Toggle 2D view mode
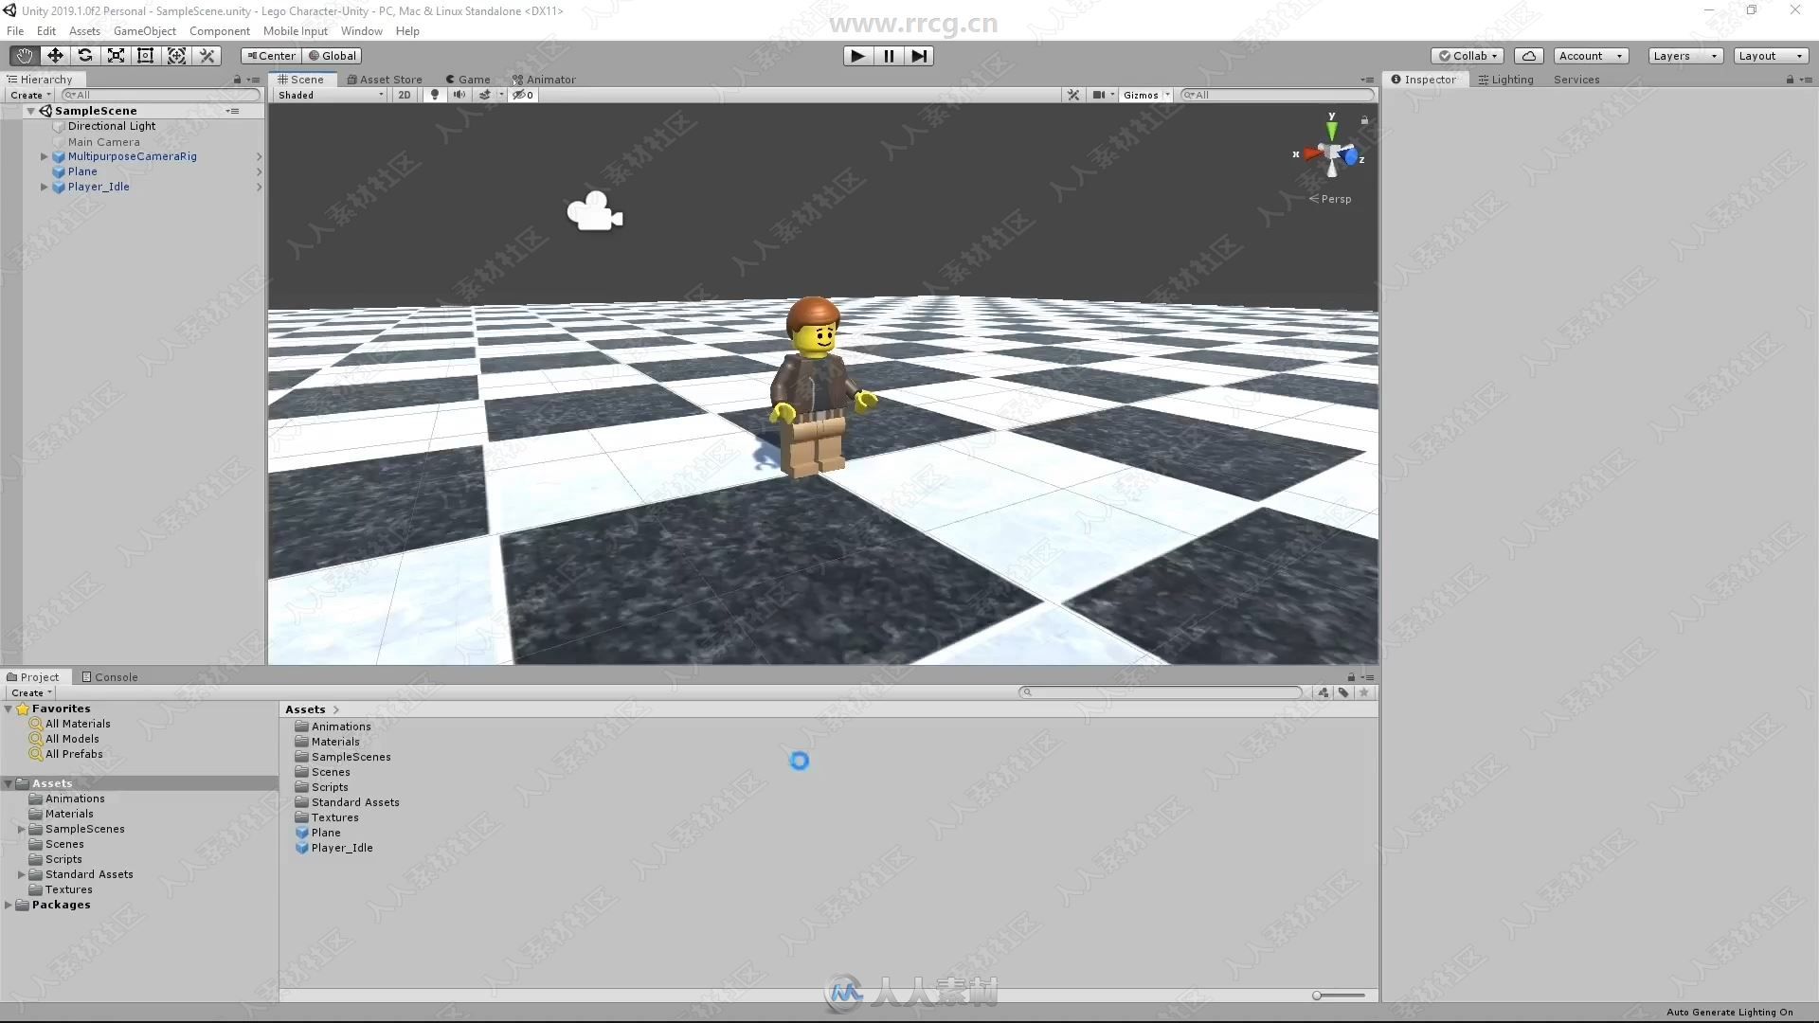The image size is (1819, 1023). click(x=405, y=95)
